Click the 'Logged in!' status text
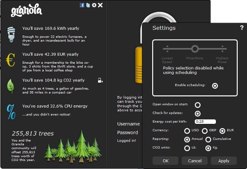Viewport: 247px width, 169px height. coord(126,141)
